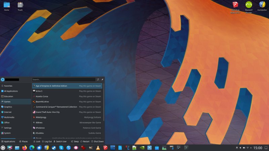
Task: Open the NVIDIA settings taskbar icon
Action: click(142, 148)
